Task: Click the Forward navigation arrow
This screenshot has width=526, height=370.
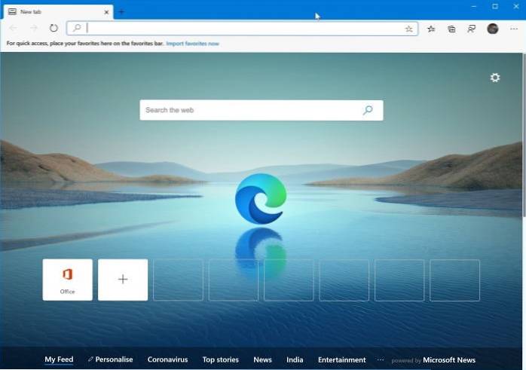Action: point(33,28)
